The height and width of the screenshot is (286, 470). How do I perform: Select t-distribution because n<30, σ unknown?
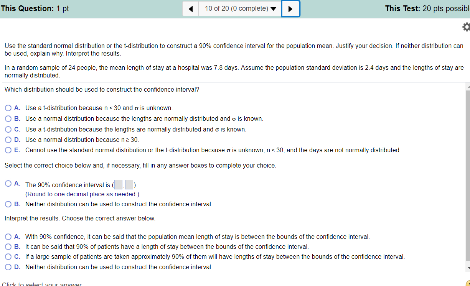8,108
